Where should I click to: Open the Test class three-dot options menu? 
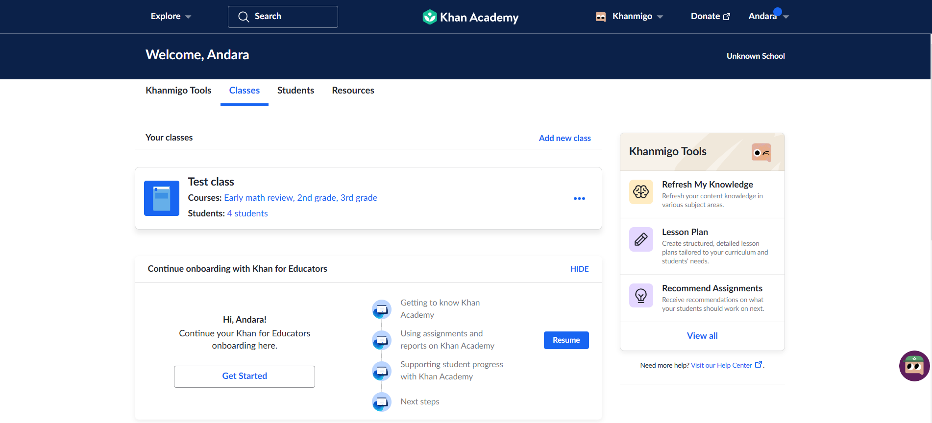(579, 198)
